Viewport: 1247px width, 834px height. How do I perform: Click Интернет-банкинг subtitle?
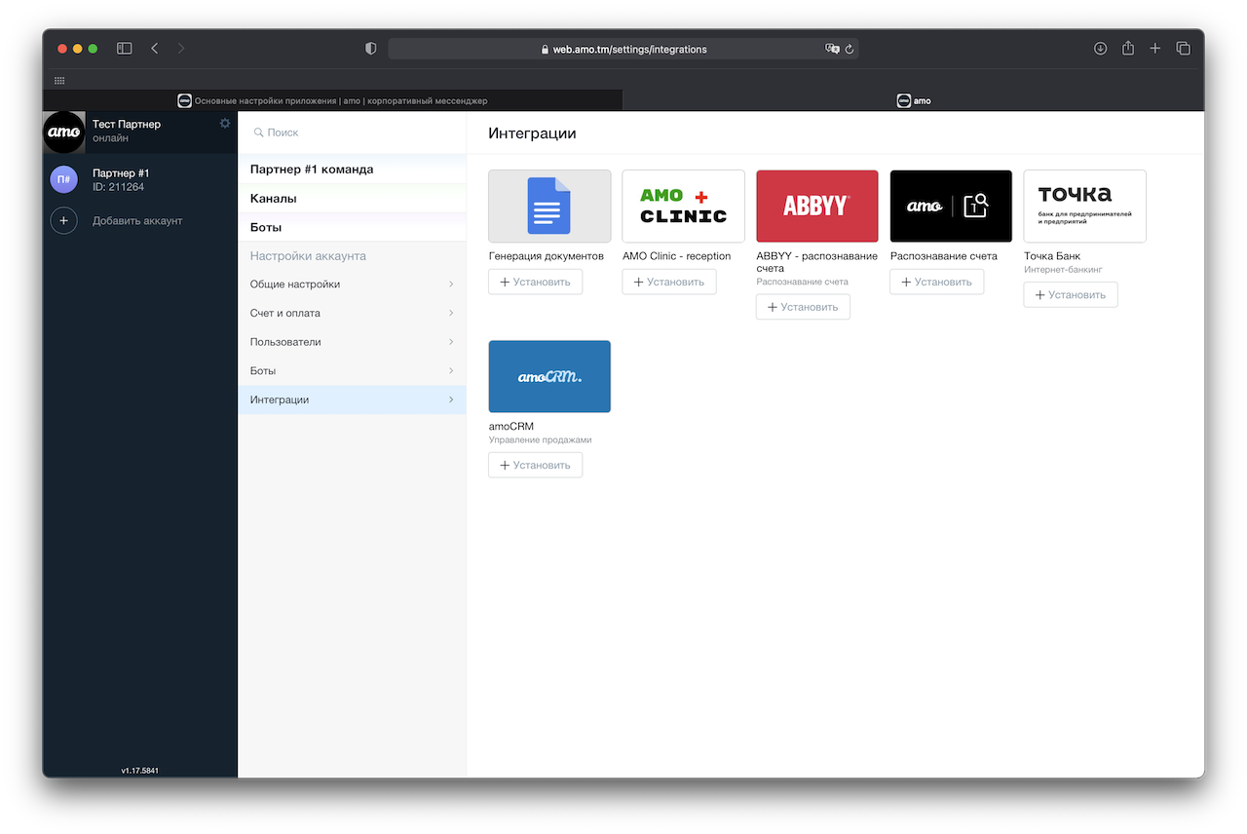(x=1063, y=270)
